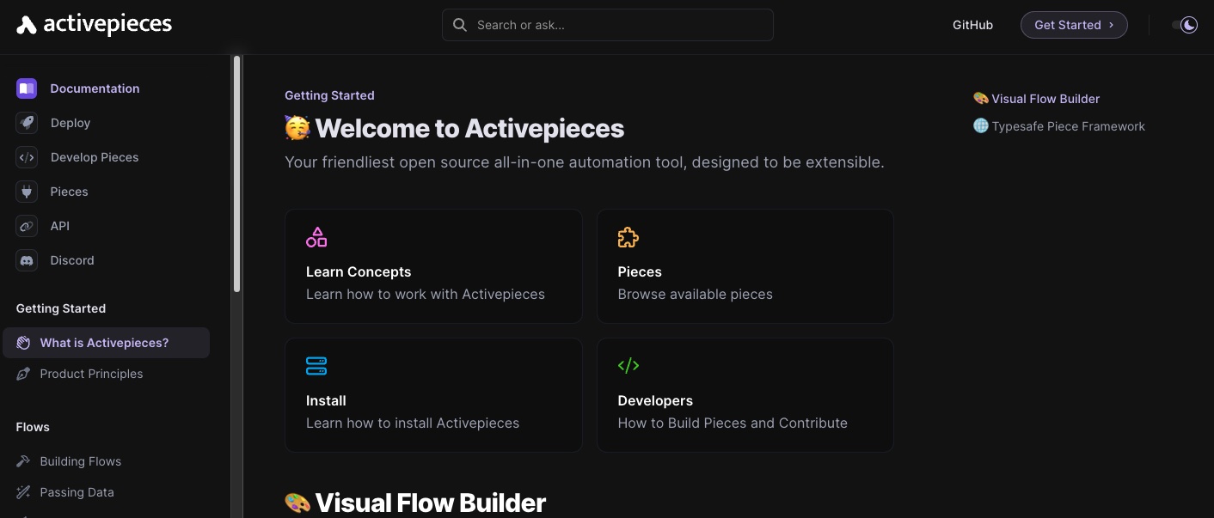Click the Product Principles pen icon

[x=23, y=374]
